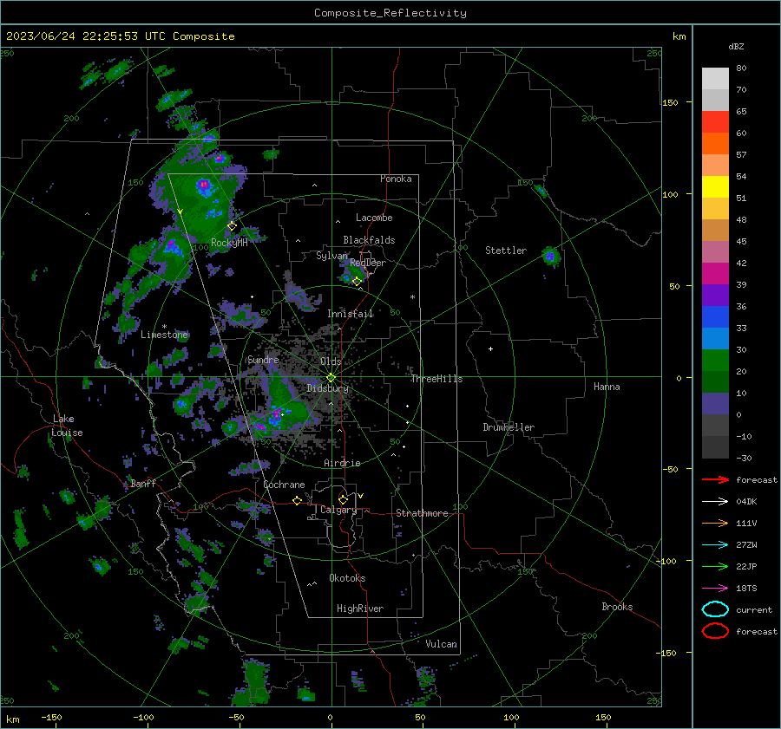Click the isolated storm cell east of Stettler
This screenshot has width=781, height=729.
(550, 257)
